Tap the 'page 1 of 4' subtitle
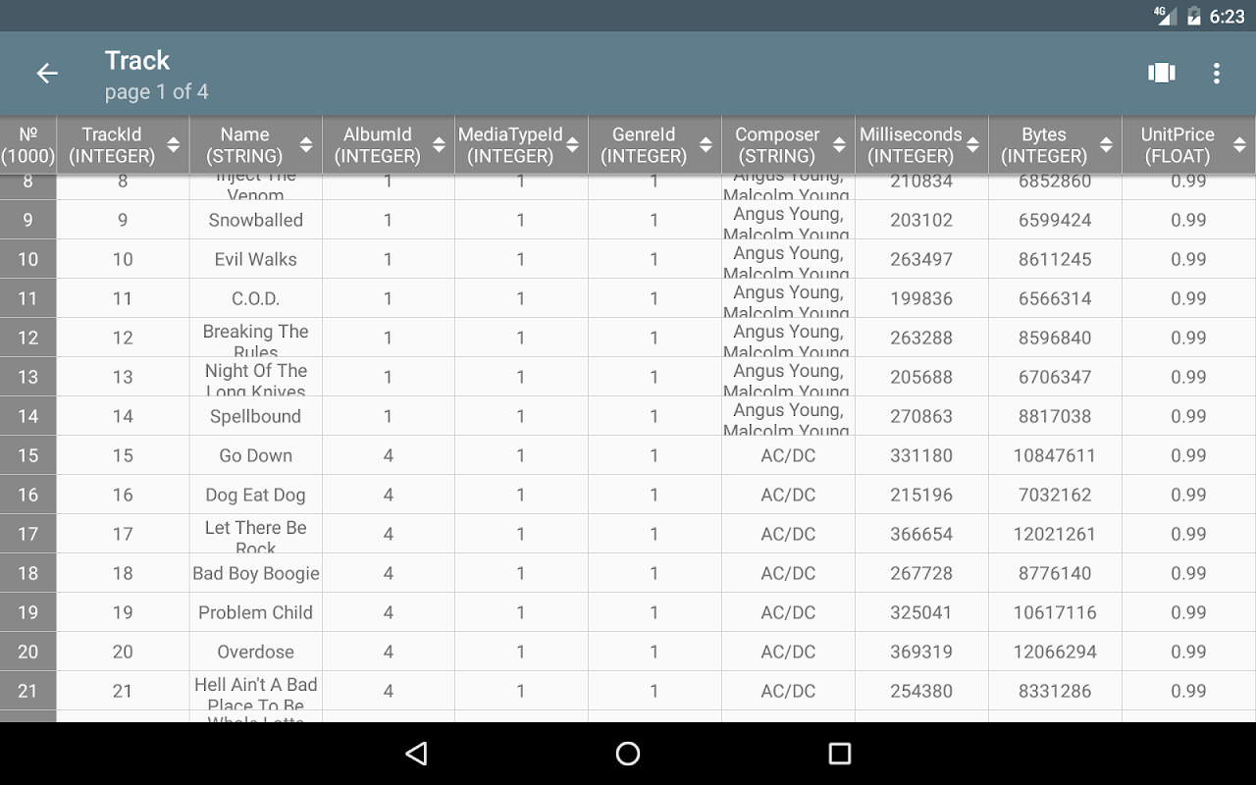1256x785 pixels. 157,92
